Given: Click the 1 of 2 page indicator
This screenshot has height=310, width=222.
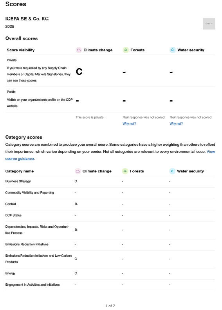Looking at the screenshot, I should pyautogui.click(x=110, y=306).
